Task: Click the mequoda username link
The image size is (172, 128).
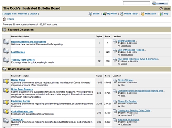Action: (x=23, y=14)
